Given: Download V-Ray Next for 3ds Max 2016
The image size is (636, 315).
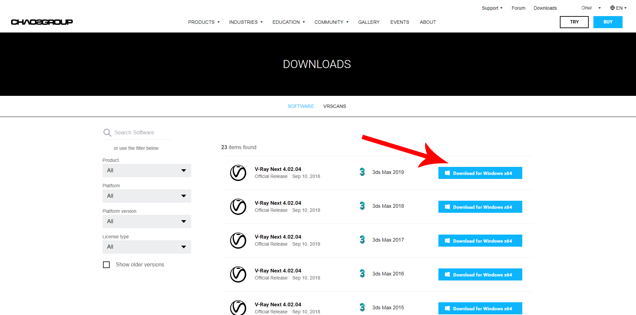Looking at the screenshot, I should pyautogui.click(x=480, y=274).
